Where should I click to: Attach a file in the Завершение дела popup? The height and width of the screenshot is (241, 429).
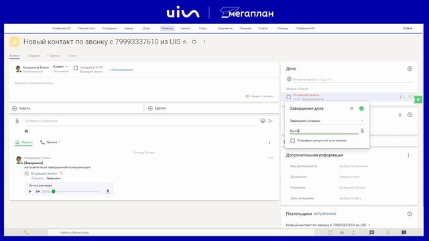362,131
